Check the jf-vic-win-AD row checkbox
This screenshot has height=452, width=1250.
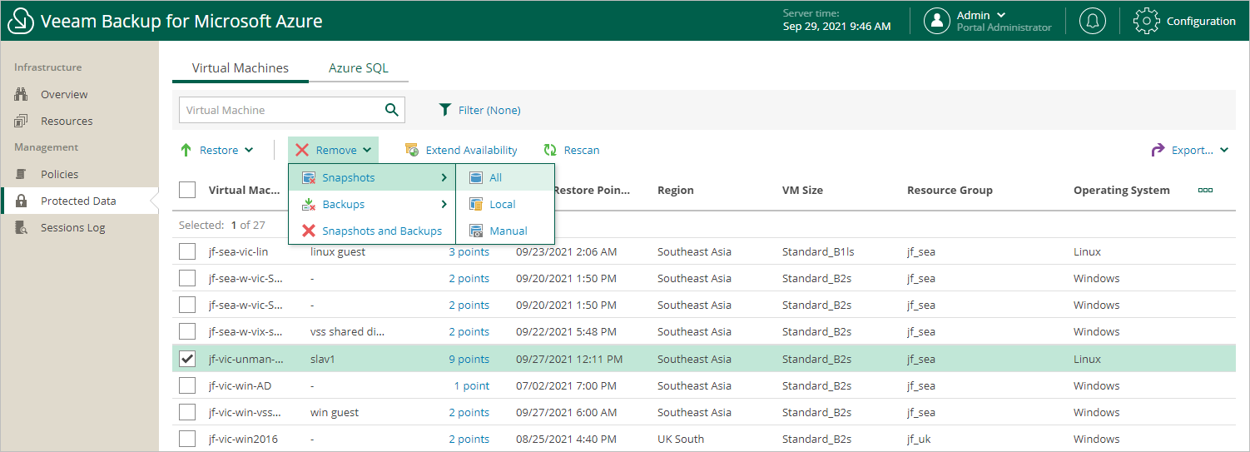coord(187,386)
